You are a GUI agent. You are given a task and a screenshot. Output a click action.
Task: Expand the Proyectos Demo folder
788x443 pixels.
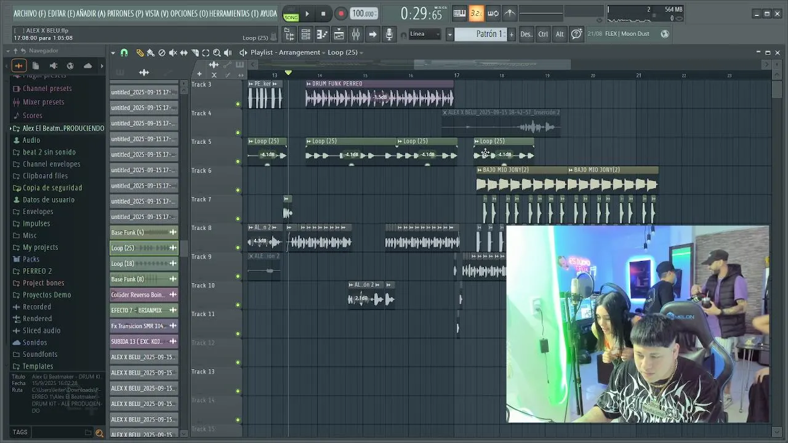pos(47,295)
